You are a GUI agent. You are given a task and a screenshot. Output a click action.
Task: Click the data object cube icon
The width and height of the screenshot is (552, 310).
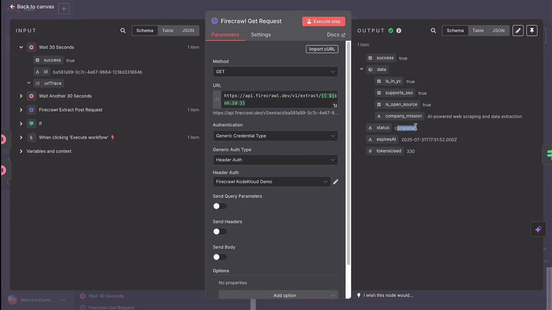[370, 69]
